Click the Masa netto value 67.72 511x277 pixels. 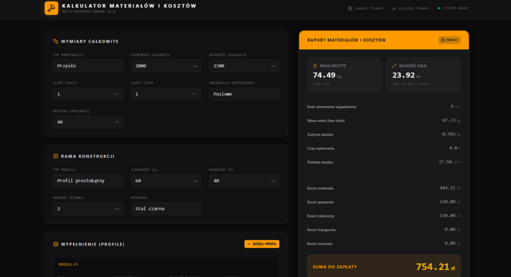[x=449, y=121]
